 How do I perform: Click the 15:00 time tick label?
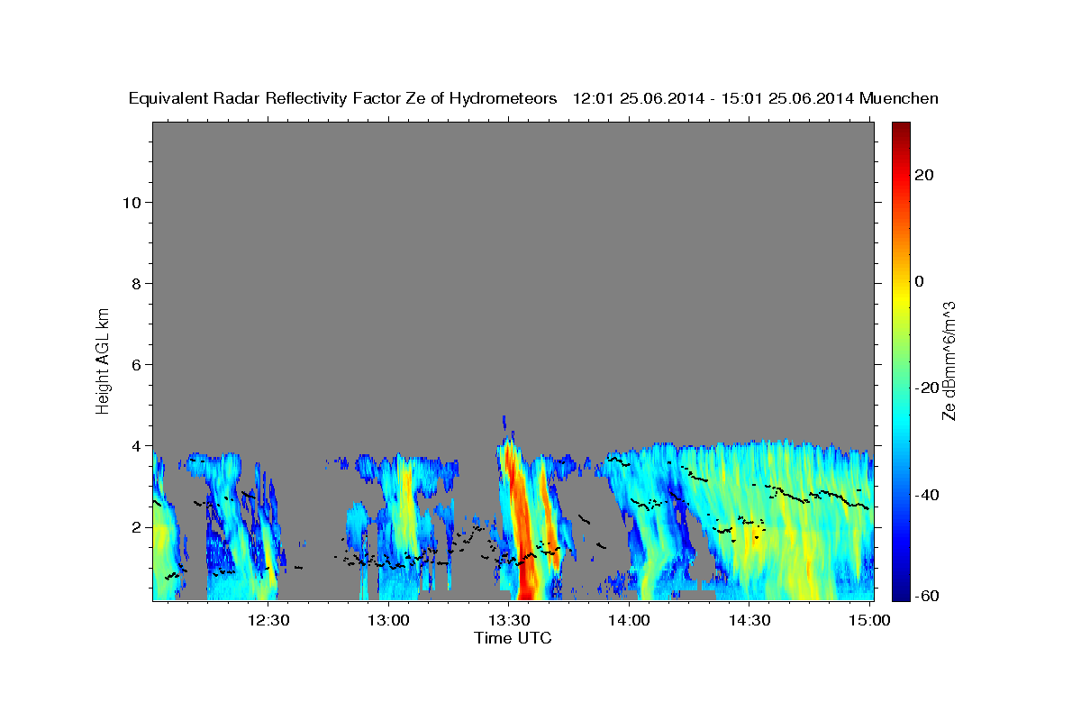[868, 620]
